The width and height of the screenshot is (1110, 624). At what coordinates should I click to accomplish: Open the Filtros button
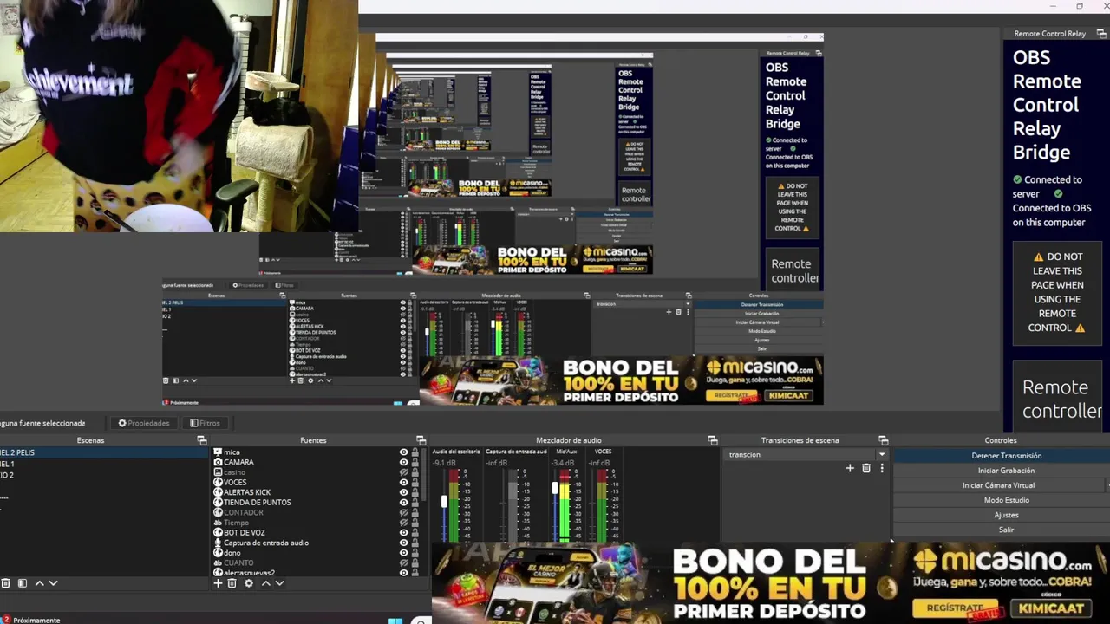(205, 423)
